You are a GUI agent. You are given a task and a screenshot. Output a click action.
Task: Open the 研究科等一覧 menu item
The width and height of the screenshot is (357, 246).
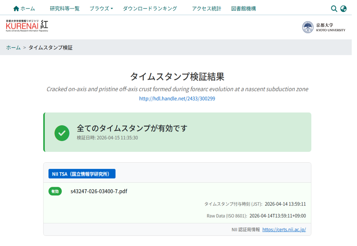tap(65, 9)
